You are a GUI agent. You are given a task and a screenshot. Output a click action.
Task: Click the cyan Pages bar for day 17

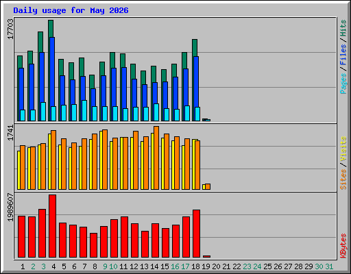tap(187, 113)
